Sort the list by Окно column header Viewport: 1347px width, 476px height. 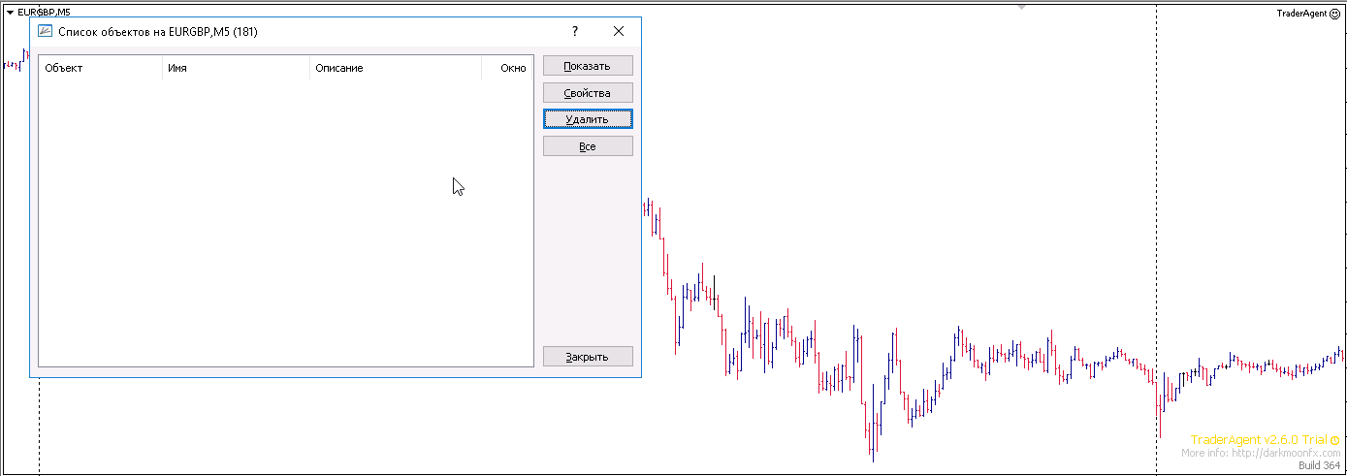507,68
